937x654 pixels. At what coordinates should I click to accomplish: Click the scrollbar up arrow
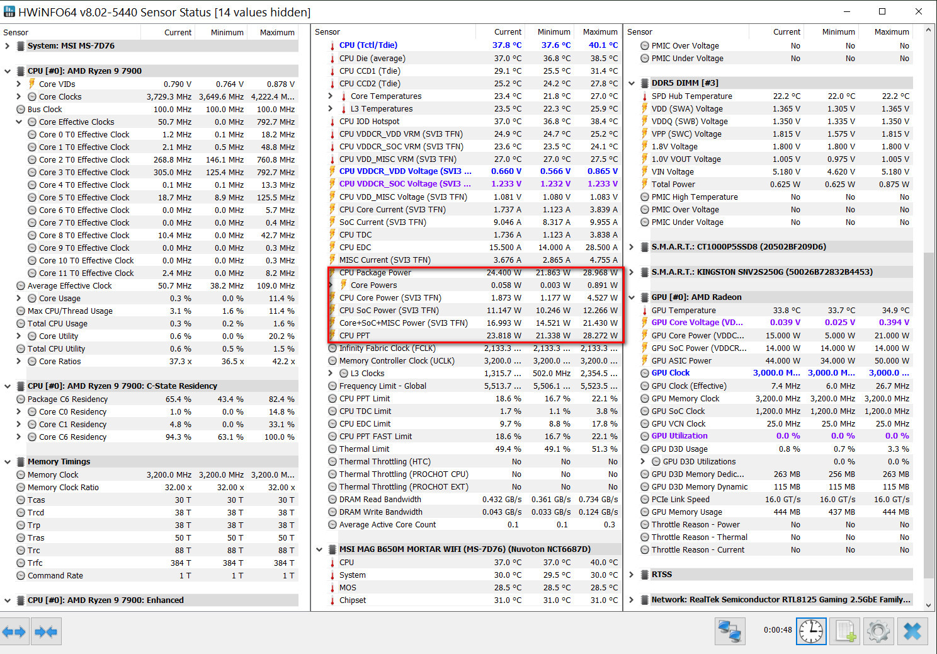tap(929, 30)
